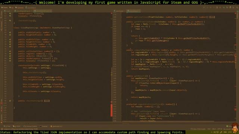Click gutter marker beside public checkSettings() line
The image size is (239, 134).
10,101
